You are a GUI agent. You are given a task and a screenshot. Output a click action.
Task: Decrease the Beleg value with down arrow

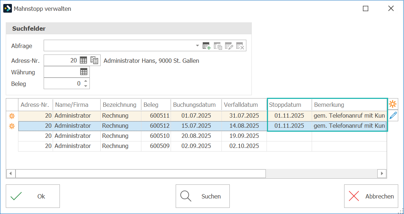pos(86,86)
